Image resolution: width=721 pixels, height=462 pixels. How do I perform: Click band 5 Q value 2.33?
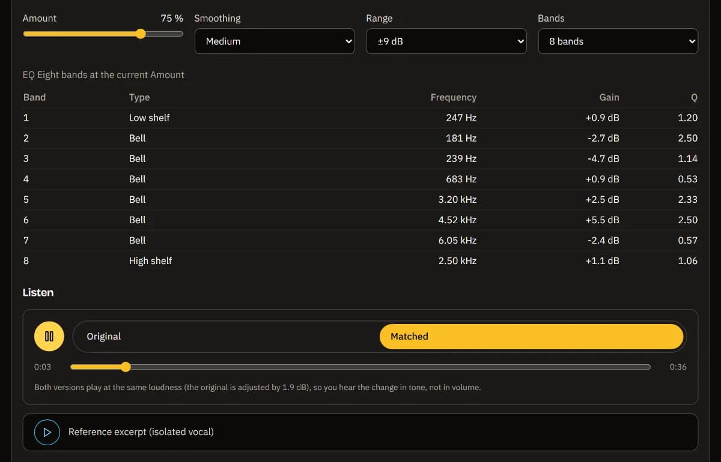[688, 199]
